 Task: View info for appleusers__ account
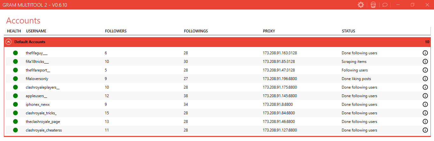(425, 96)
